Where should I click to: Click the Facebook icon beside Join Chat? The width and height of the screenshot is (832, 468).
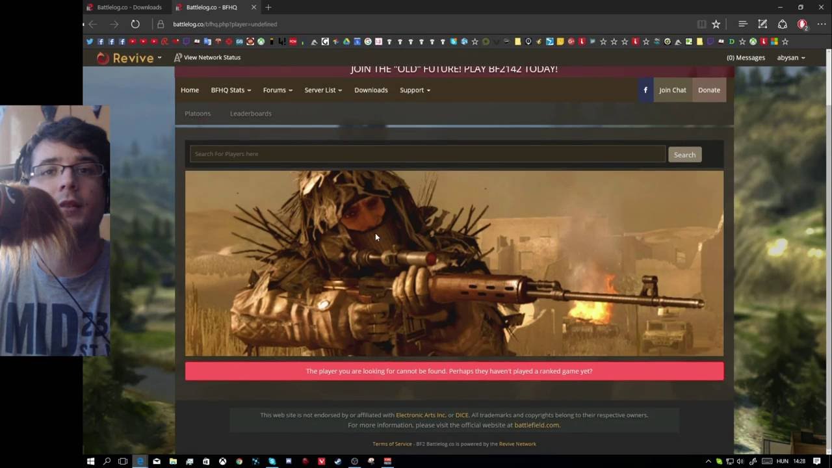coord(645,90)
